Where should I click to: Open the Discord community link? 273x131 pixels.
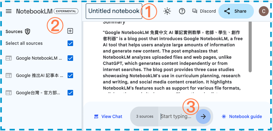click(x=204, y=11)
